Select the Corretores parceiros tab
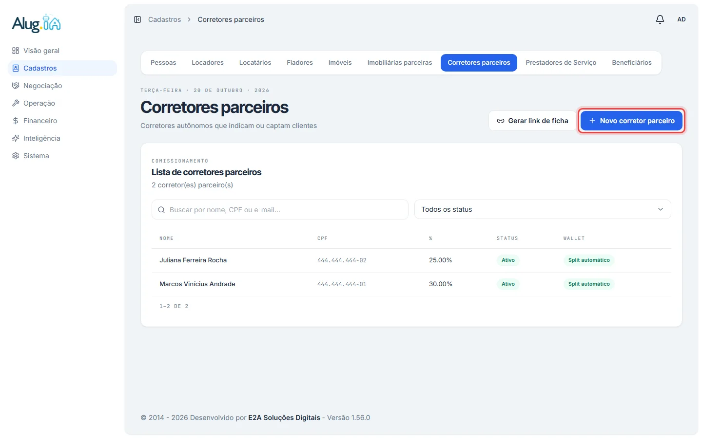 (479, 63)
